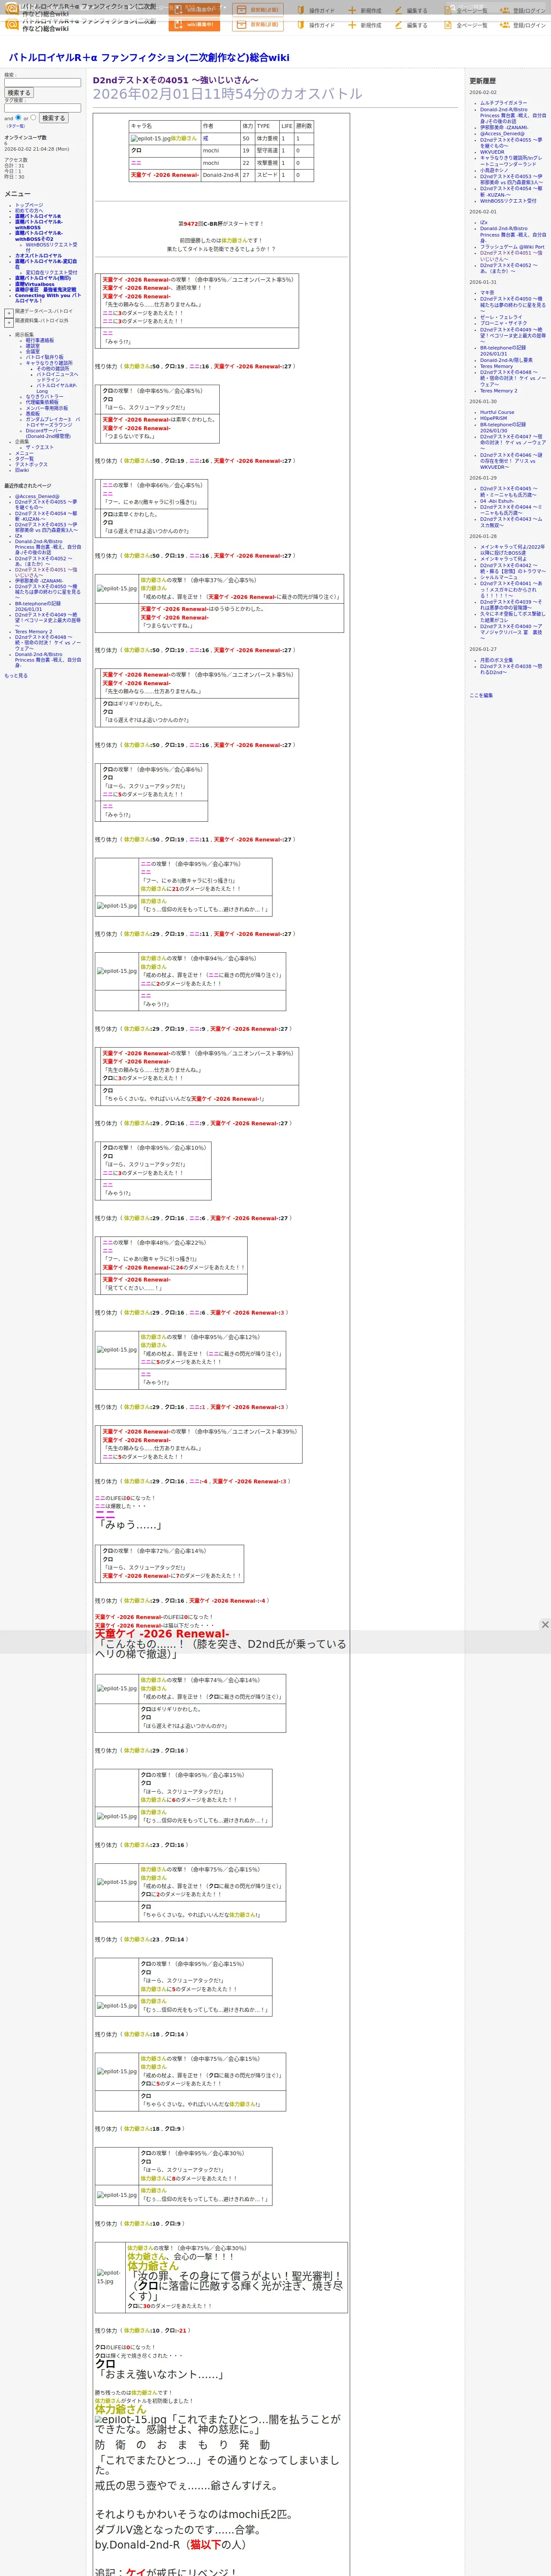This screenshot has height=2576, width=551.
Task: Open H0pePRiSM in update history
Action: tap(493, 418)
